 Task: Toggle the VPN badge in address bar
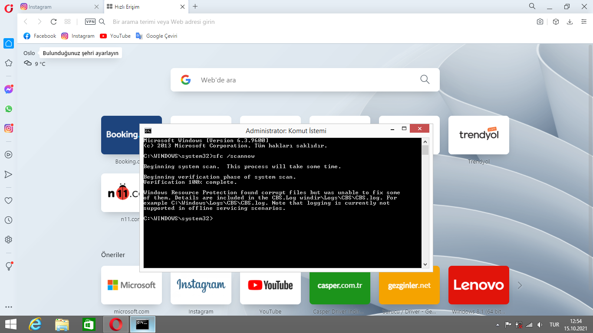[90, 22]
